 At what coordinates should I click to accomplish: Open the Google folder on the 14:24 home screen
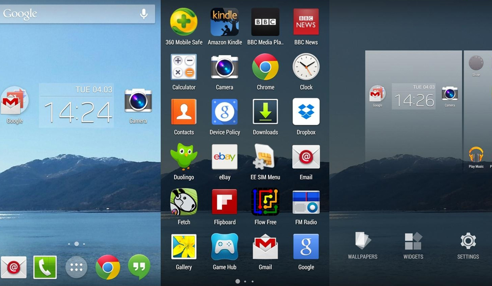click(x=14, y=101)
